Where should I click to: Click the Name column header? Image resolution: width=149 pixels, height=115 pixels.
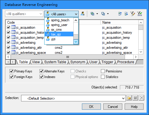(119, 22)
